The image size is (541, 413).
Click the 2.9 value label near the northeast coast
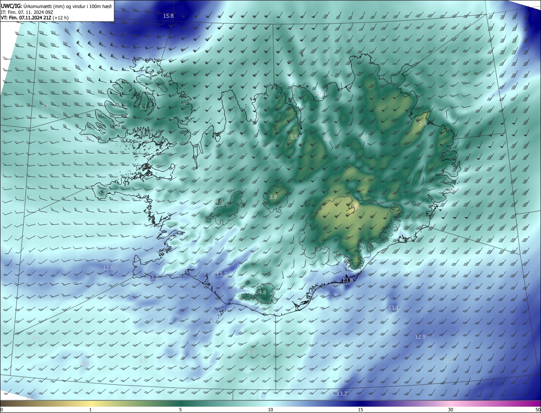pyautogui.click(x=423, y=124)
